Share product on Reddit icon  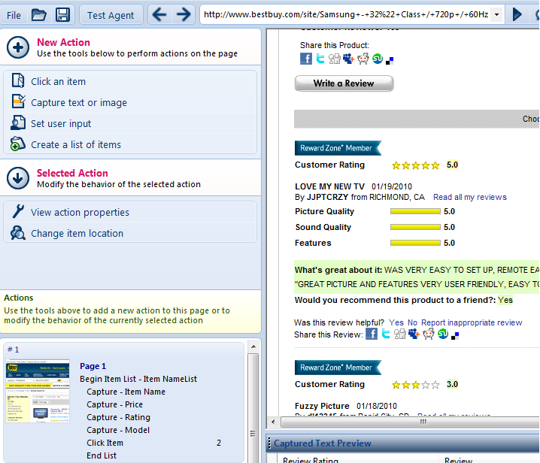[363, 59]
